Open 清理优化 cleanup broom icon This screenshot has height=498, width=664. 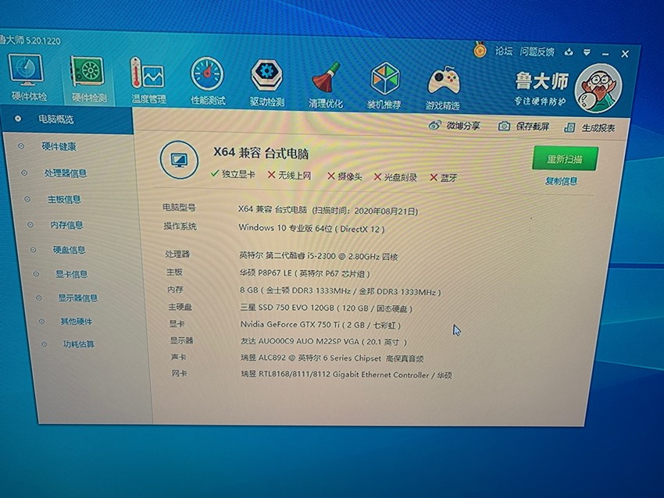pos(325,84)
